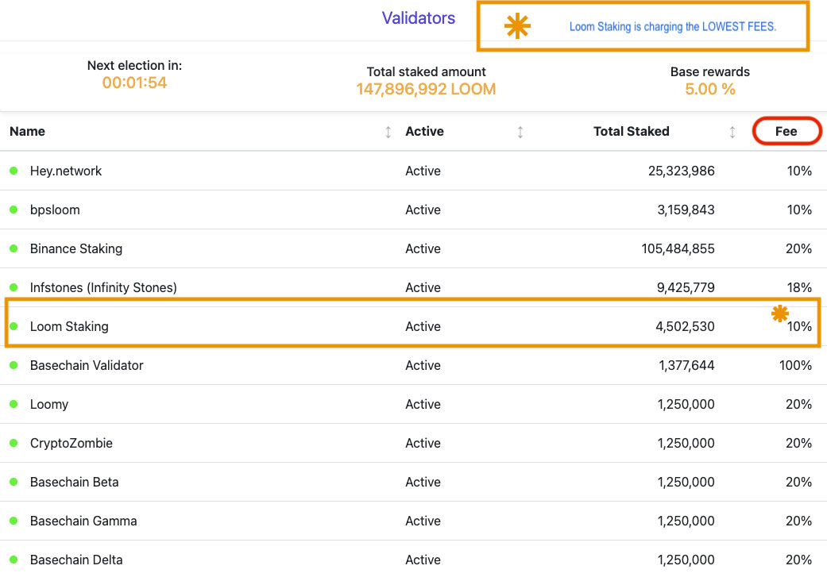
Task: Click green status dot for Loomy
Action: tap(14, 405)
